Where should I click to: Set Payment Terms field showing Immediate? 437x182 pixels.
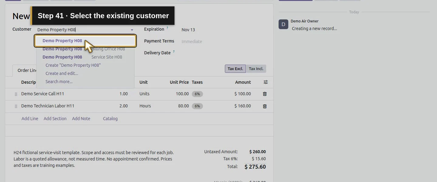pyautogui.click(x=192, y=42)
